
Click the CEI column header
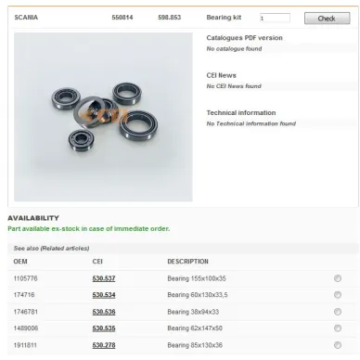97,262
